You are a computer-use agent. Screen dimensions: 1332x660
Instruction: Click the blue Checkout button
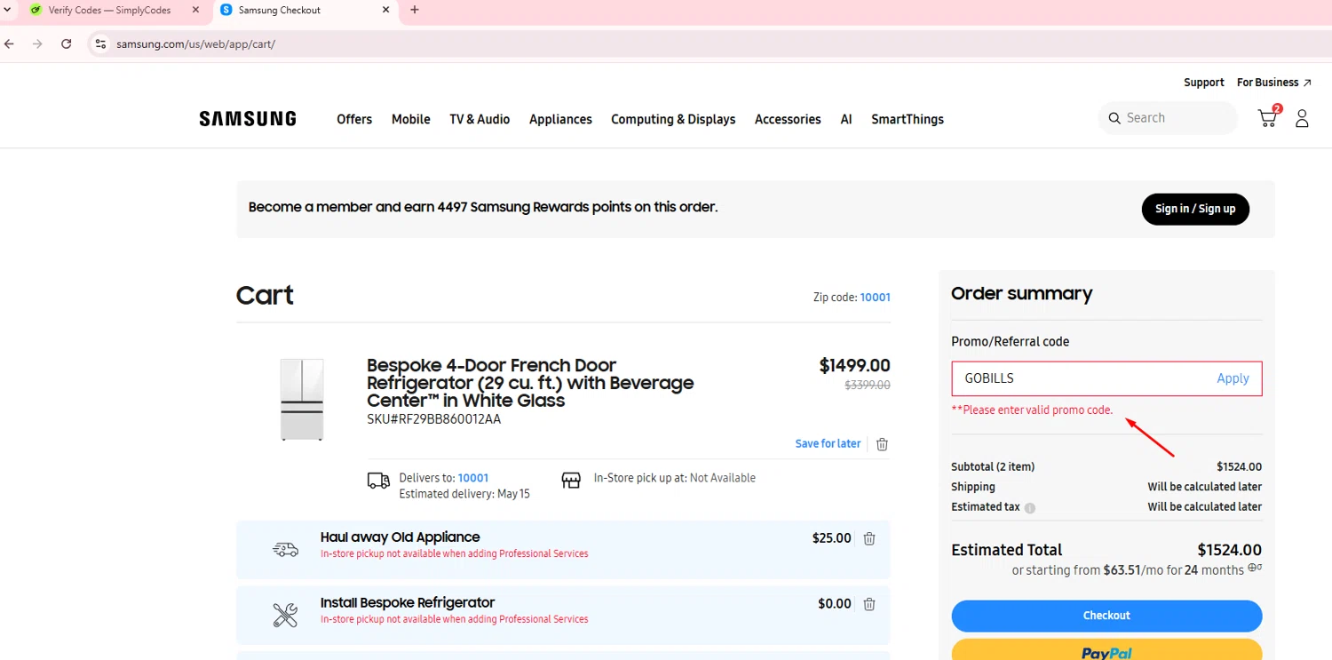click(x=1106, y=616)
